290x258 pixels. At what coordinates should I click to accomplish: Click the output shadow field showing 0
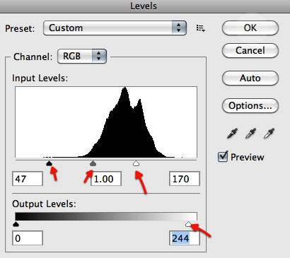28,238
